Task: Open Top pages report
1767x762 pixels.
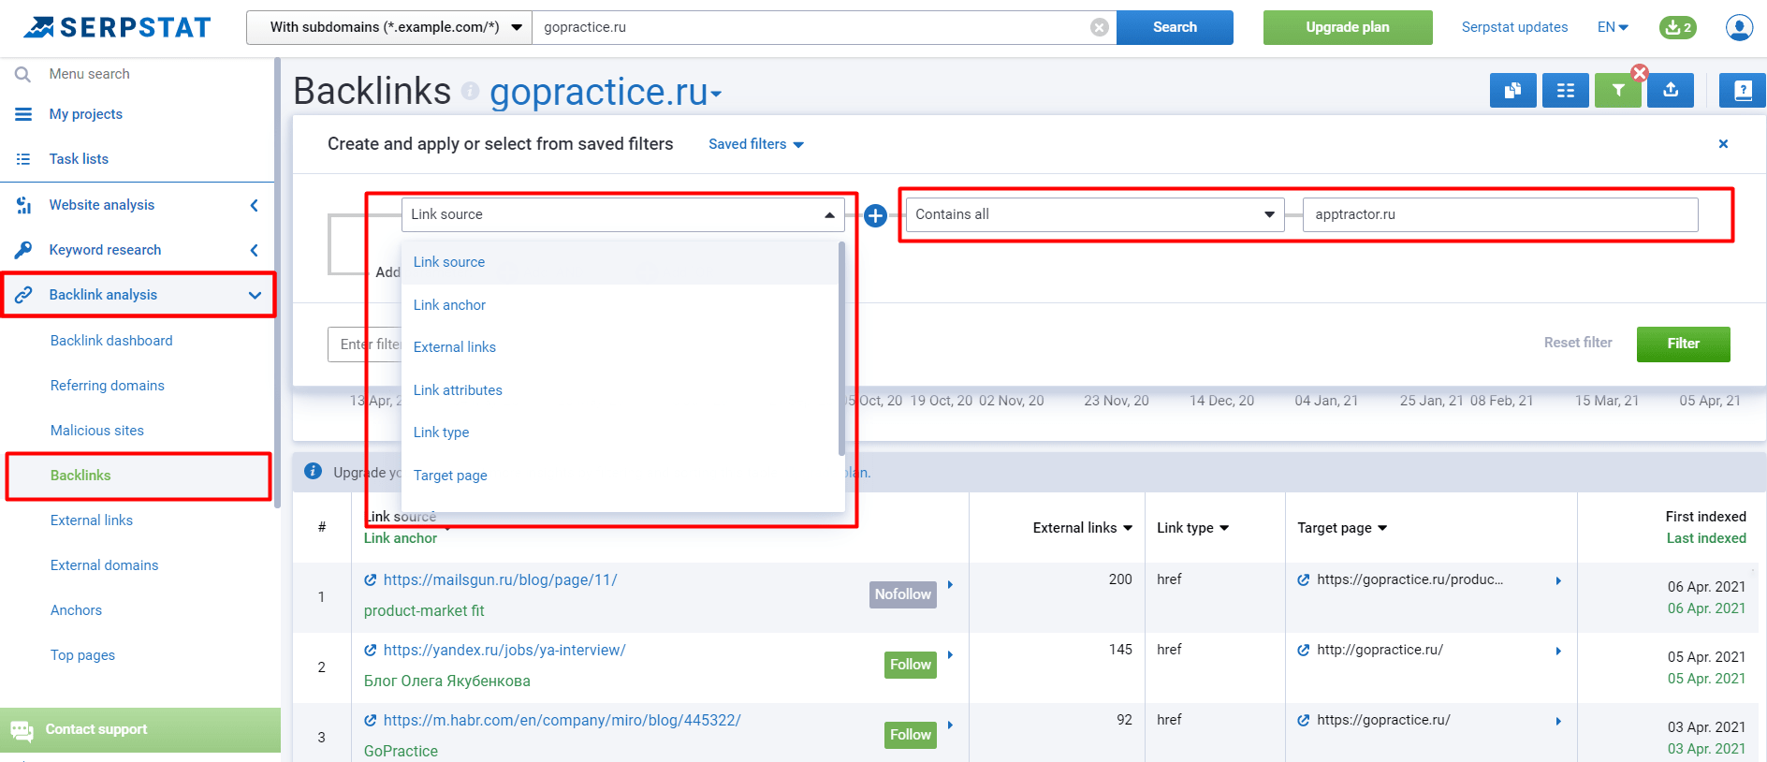Action: pos(82,655)
